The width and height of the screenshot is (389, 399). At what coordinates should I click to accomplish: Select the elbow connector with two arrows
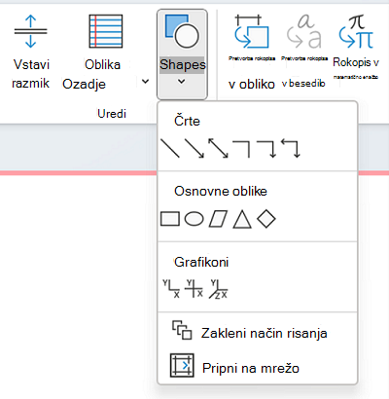click(x=290, y=148)
